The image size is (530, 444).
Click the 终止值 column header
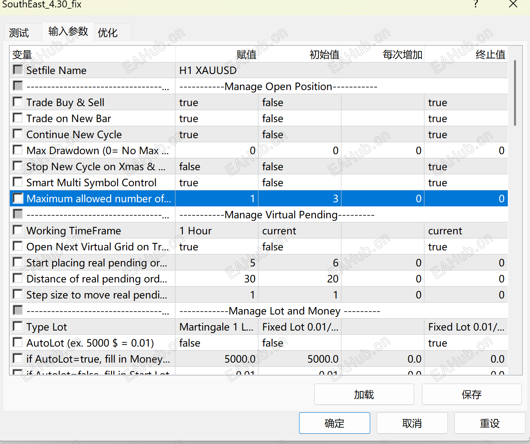pyautogui.click(x=466, y=54)
